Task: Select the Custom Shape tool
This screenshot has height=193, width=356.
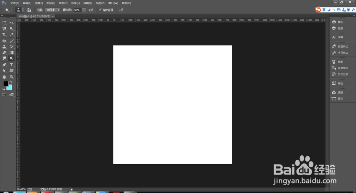Action: pyautogui.click(x=12, y=70)
